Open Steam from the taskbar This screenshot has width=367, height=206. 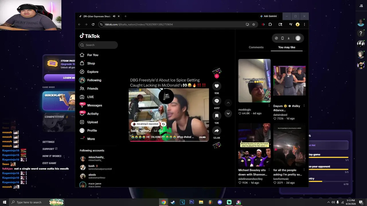[173, 202]
